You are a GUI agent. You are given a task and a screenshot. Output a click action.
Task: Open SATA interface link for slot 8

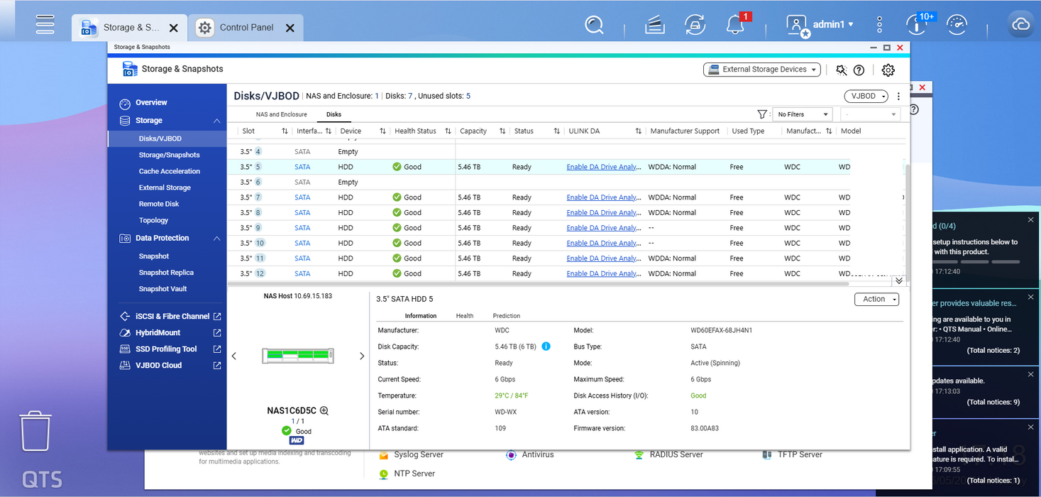click(x=302, y=213)
